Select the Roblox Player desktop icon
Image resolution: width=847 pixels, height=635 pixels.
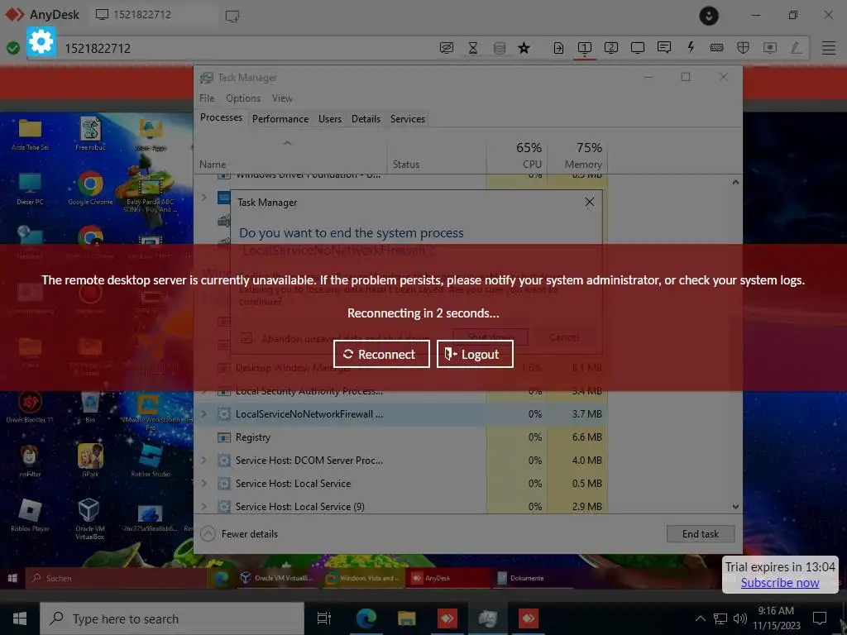[x=30, y=516]
